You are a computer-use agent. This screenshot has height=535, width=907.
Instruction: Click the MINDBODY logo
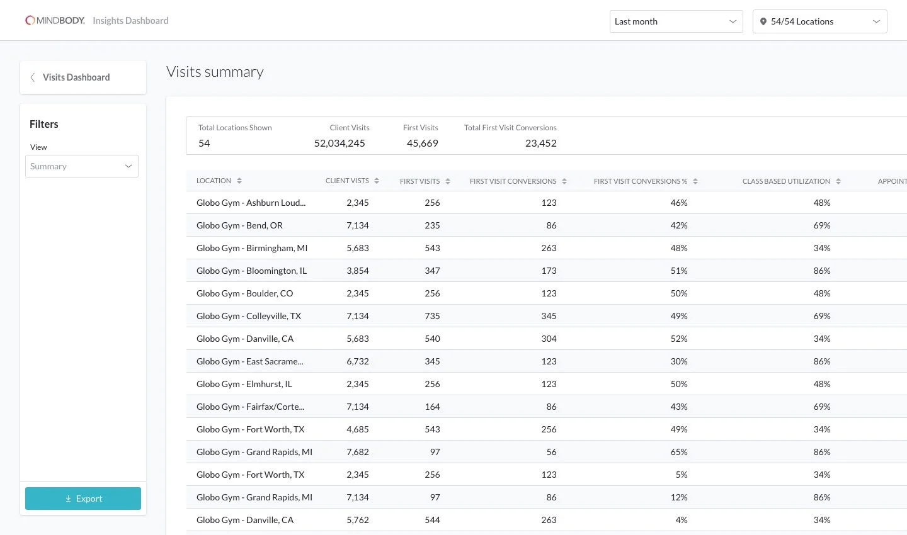(55, 21)
